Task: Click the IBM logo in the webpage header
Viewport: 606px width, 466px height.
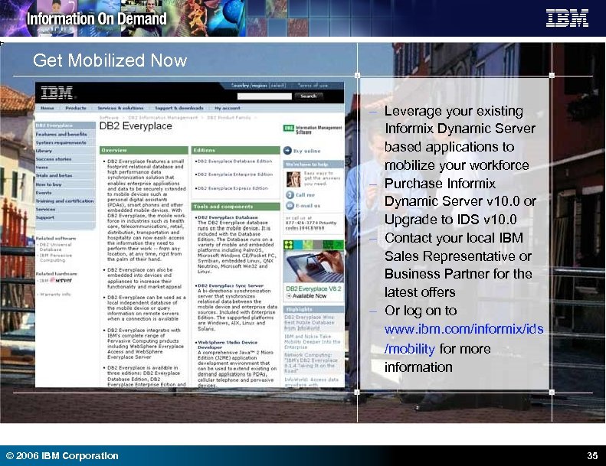Action: click(x=57, y=93)
